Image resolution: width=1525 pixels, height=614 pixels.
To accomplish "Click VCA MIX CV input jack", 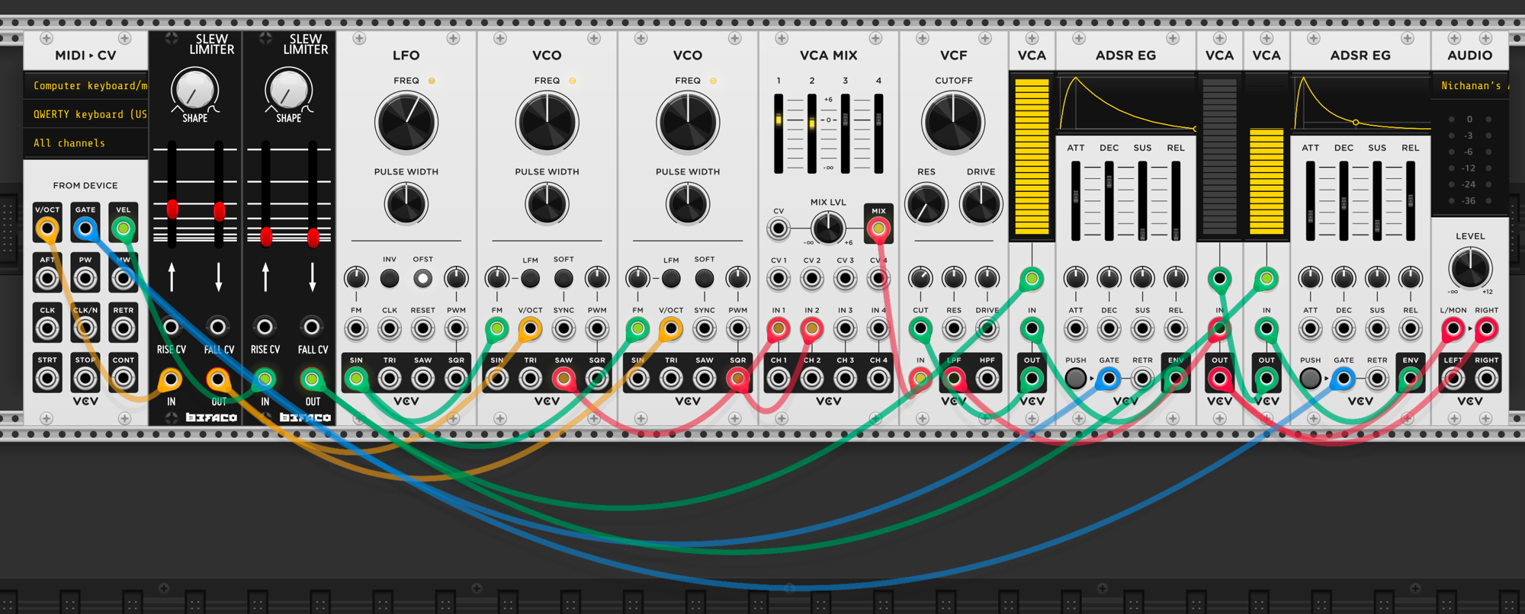I will (x=779, y=228).
